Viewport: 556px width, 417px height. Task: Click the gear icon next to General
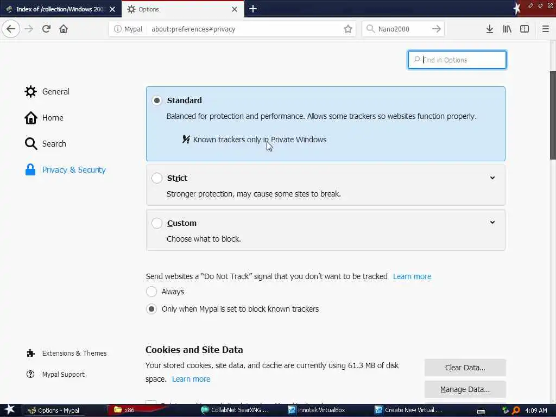pos(30,91)
